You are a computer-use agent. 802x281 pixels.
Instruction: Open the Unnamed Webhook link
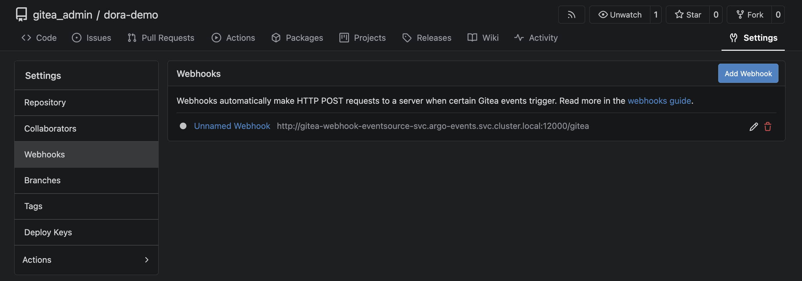[x=232, y=126]
